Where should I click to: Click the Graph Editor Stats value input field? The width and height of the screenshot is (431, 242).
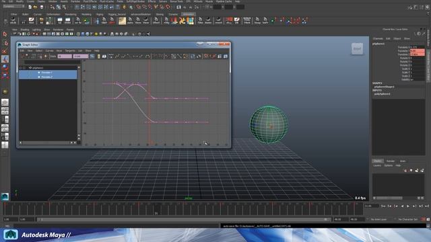81,56
